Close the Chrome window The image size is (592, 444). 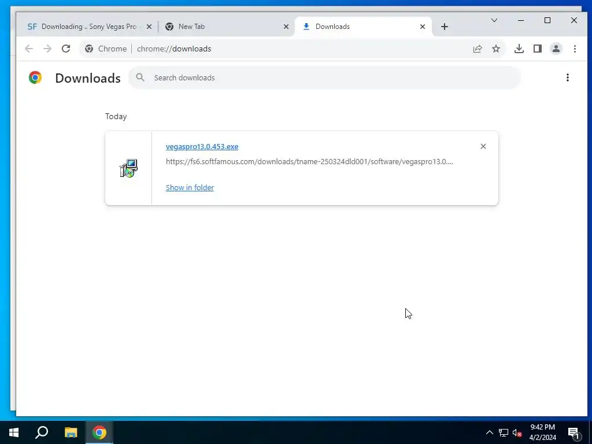[574, 20]
